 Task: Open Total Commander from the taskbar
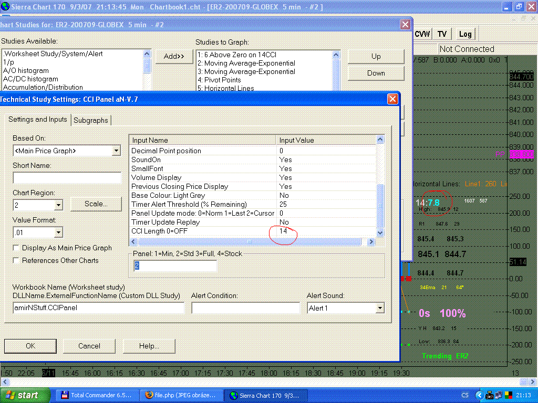(98, 395)
